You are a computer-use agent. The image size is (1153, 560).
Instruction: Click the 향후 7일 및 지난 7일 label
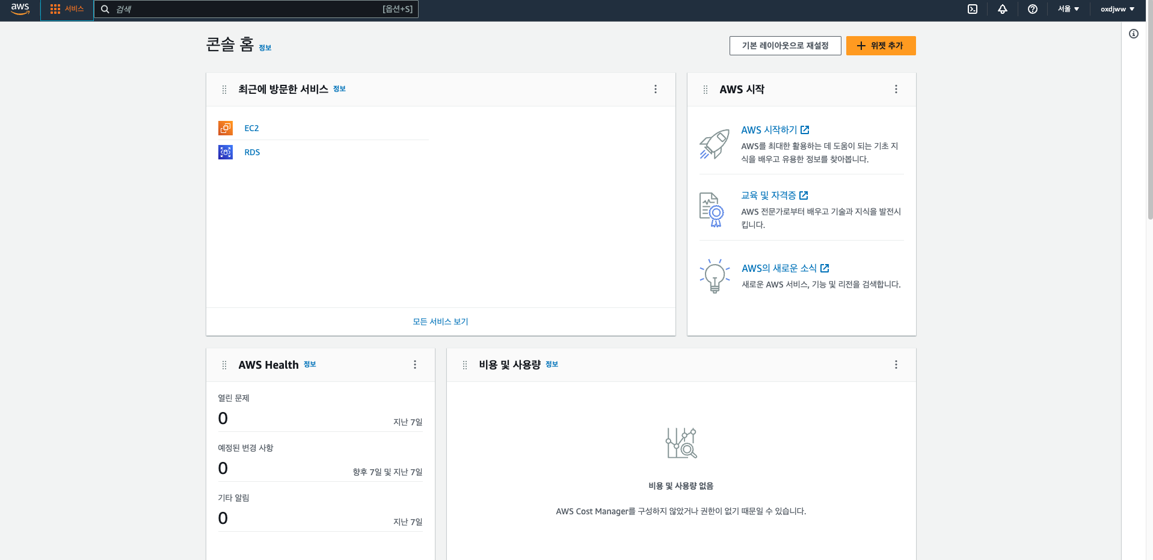tap(387, 472)
